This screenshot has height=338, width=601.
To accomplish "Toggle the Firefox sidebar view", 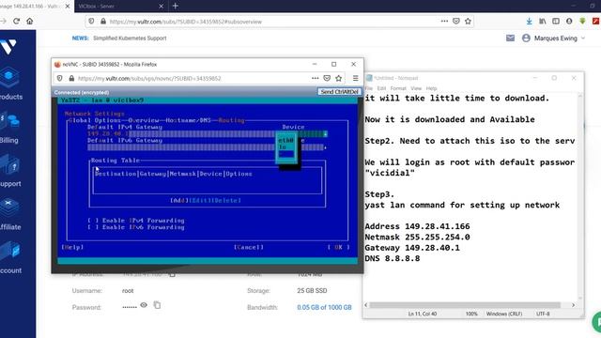I will point(556,22).
